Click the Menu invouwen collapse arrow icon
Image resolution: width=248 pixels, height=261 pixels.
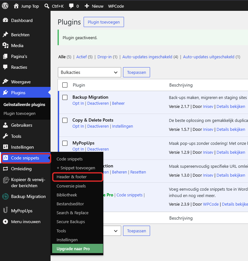tap(5, 222)
